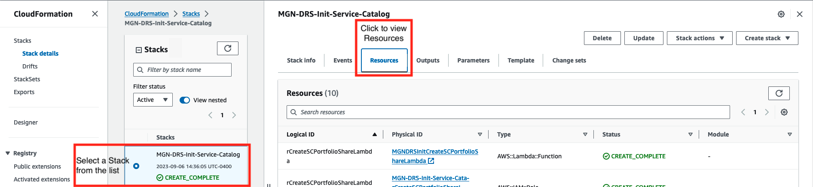
Task: Open CloudFormation breadcrumb link
Action: click(147, 14)
